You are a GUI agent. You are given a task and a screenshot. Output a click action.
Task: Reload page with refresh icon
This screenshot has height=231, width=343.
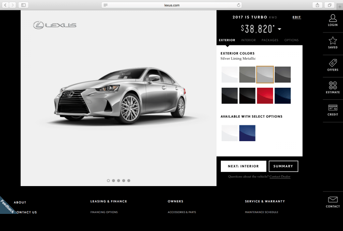click(x=238, y=5)
